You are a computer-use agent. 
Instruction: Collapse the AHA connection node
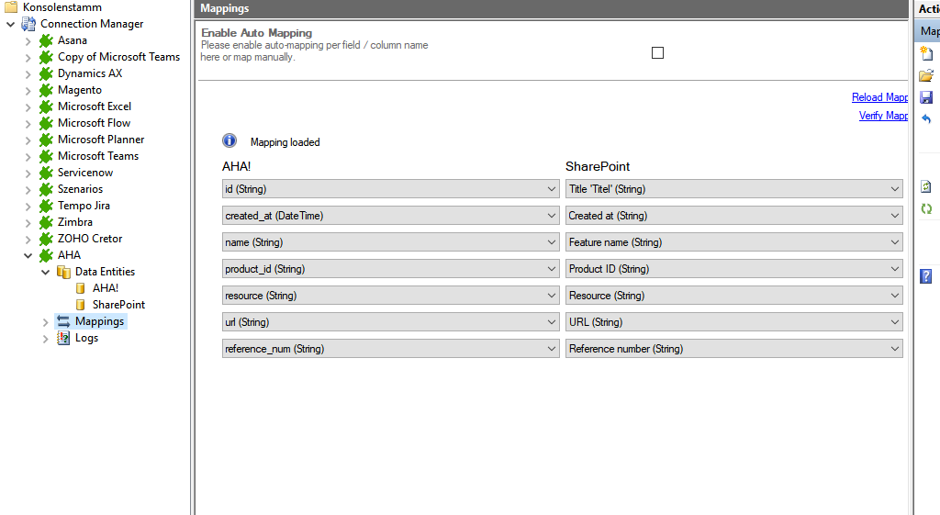click(28, 255)
